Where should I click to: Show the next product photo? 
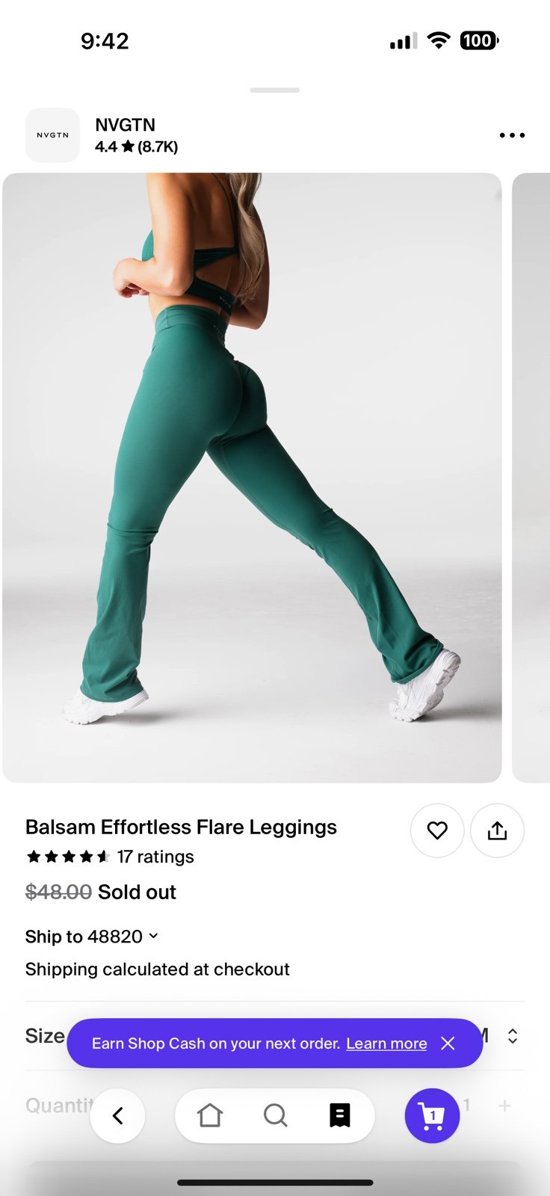click(x=531, y=478)
